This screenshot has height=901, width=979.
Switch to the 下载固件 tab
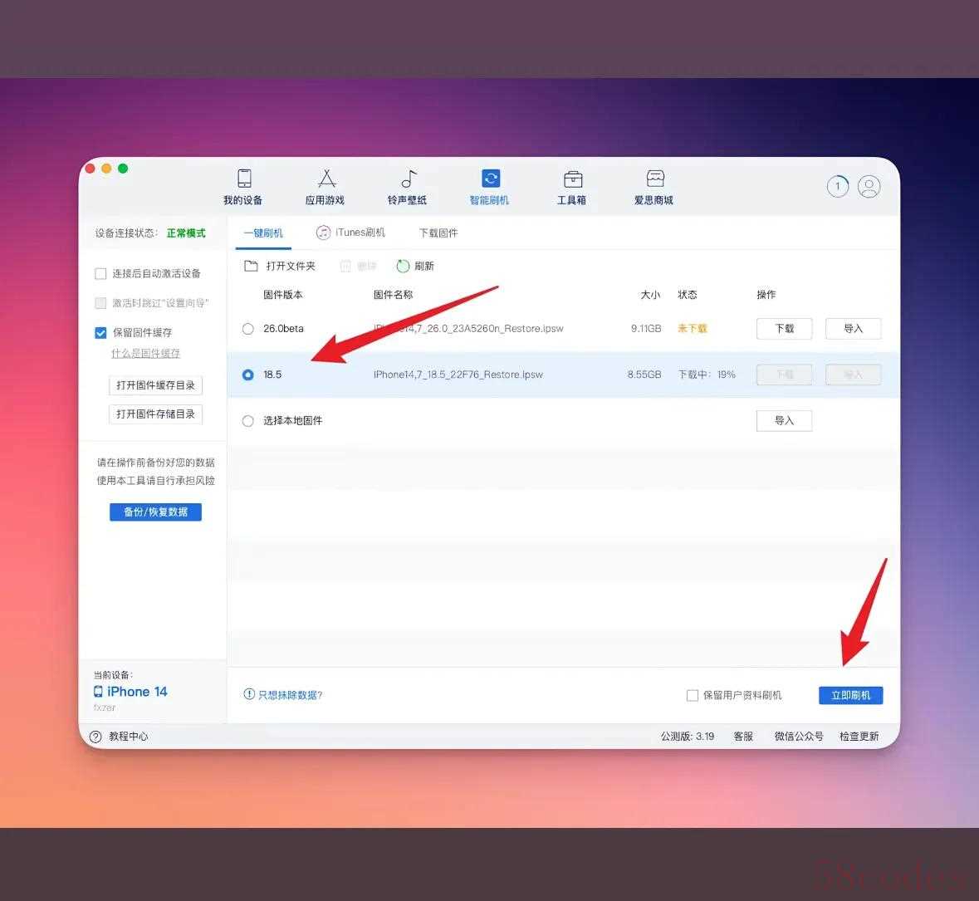pos(438,233)
